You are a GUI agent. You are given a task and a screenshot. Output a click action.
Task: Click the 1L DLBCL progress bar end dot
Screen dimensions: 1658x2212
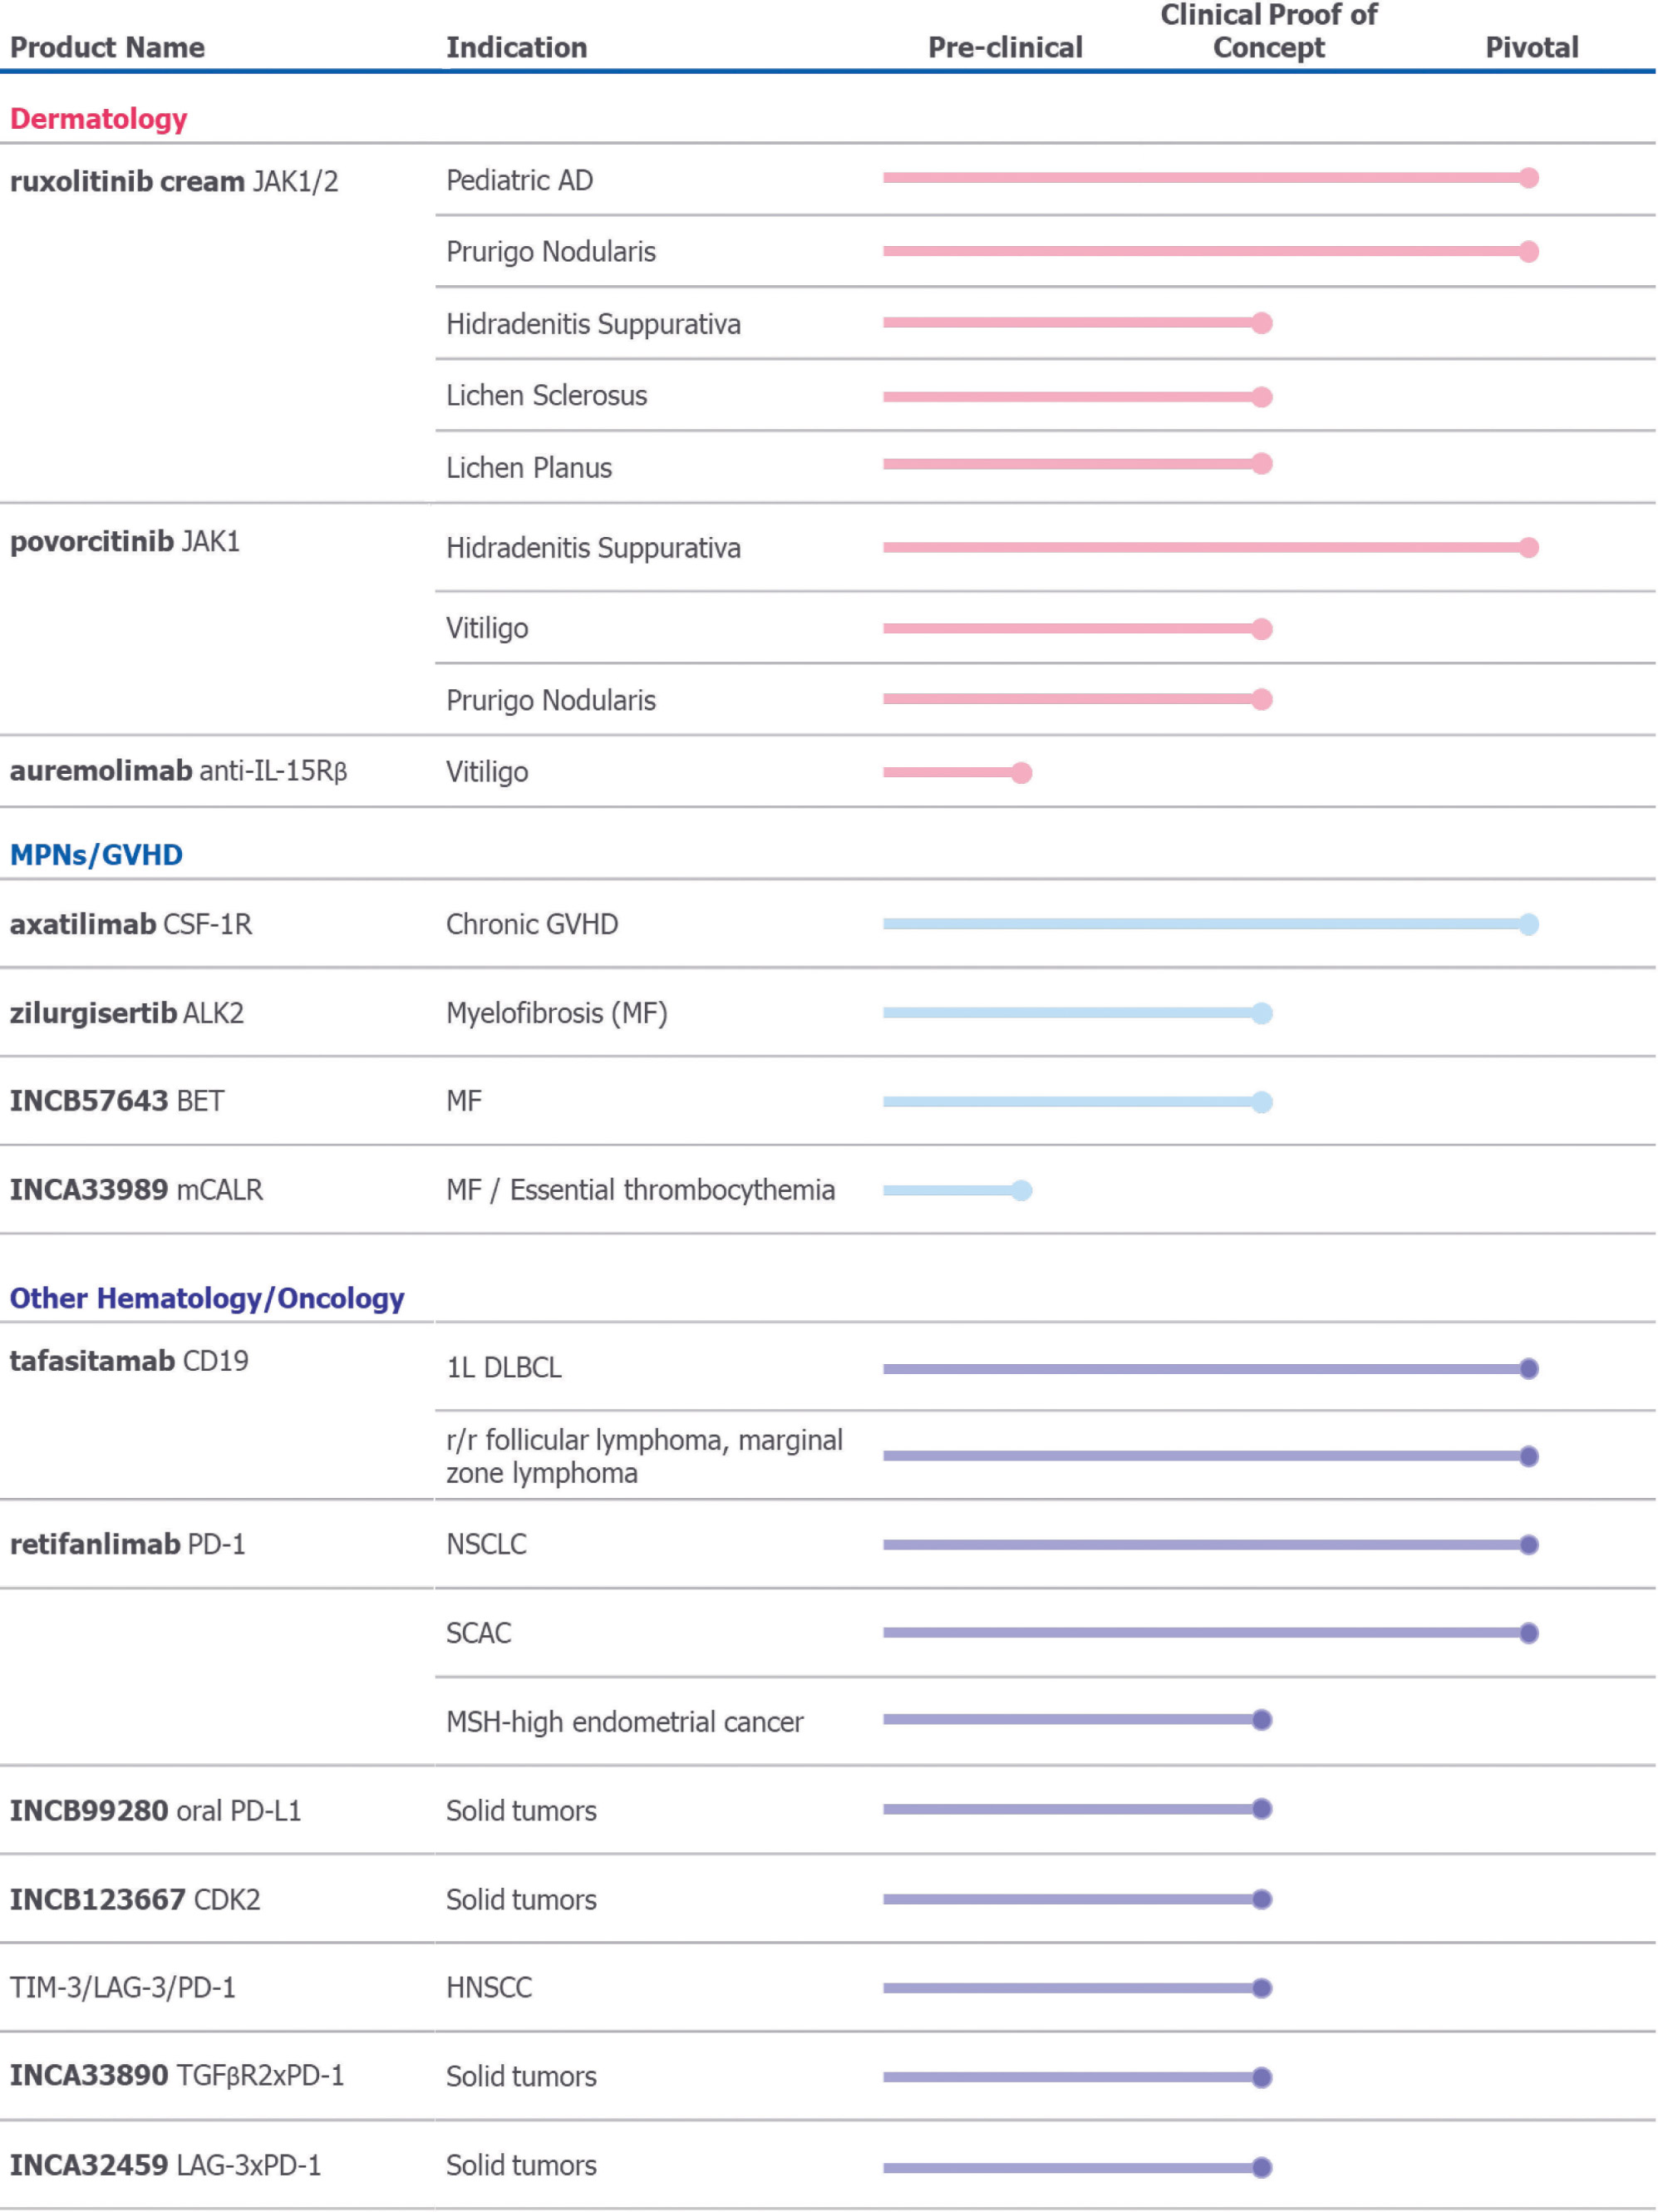click(x=1528, y=1368)
